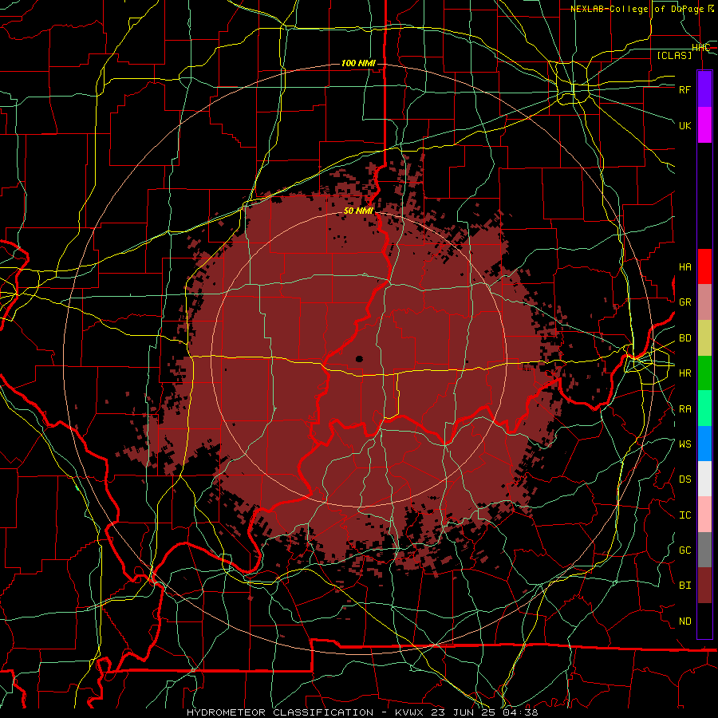The image size is (718, 718).
Task: Click the HA legend label
Action: click(x=684, y=267)
